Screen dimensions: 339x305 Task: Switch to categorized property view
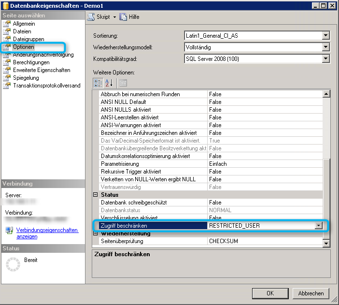click(x=98, y=83)
